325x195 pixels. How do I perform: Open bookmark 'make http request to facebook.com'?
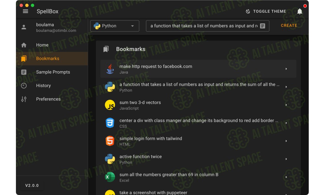[198, 69]
